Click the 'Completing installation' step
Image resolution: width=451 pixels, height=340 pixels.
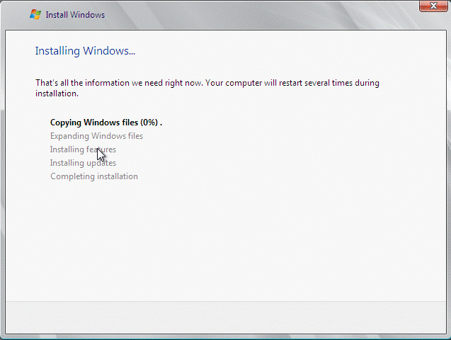(94, 176)
